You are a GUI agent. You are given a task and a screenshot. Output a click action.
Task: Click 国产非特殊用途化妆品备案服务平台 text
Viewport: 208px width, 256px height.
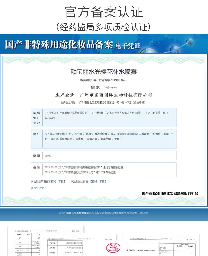[x=170, y=194]
